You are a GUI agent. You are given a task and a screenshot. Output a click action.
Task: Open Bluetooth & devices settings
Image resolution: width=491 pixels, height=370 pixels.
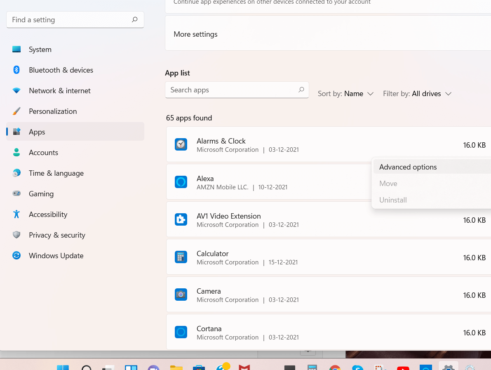[x=61, y=70]
